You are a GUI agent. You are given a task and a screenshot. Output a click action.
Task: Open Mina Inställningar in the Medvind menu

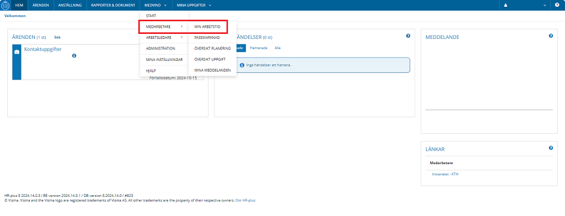pyautogui.click(x=164, y=60)
